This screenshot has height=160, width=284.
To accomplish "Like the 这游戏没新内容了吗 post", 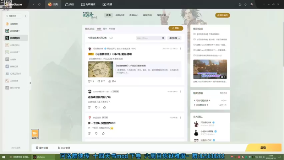I will [104, 107].
